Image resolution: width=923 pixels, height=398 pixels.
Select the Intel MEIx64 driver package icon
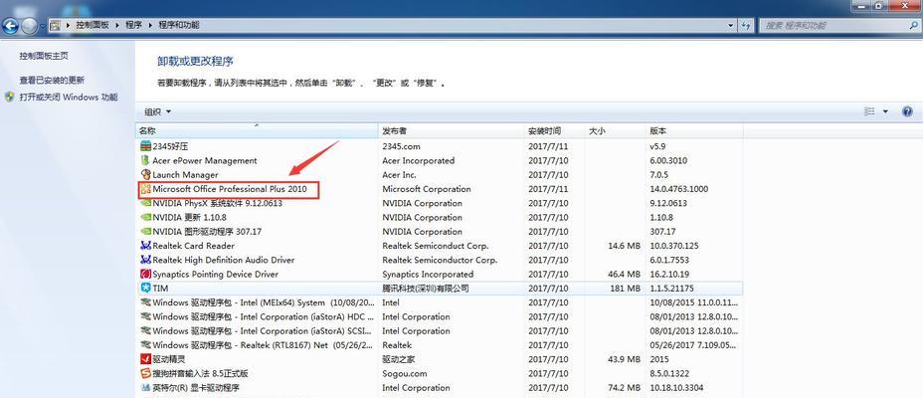[x=145, y=302]
